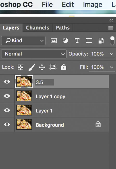The image size is (116, 169).
Task: Filter for shape layers icon
Action: point(89,41)
